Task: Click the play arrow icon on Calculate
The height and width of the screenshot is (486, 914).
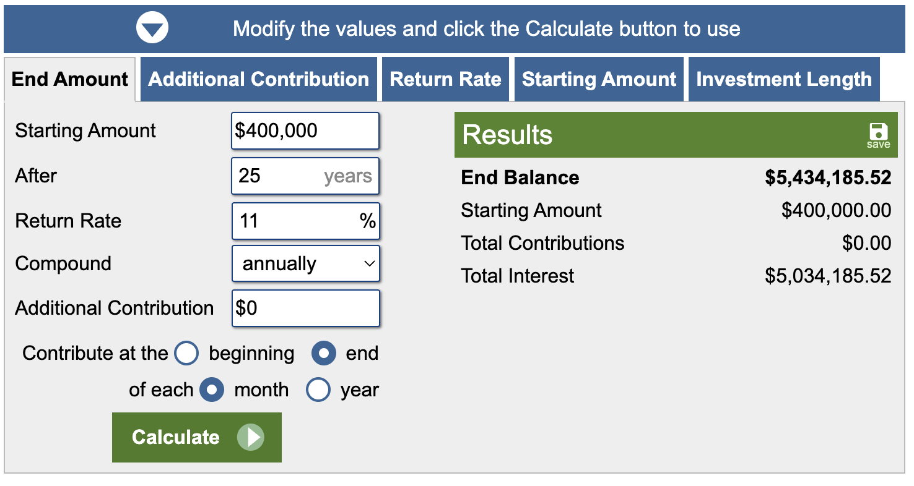Action: 251,438
